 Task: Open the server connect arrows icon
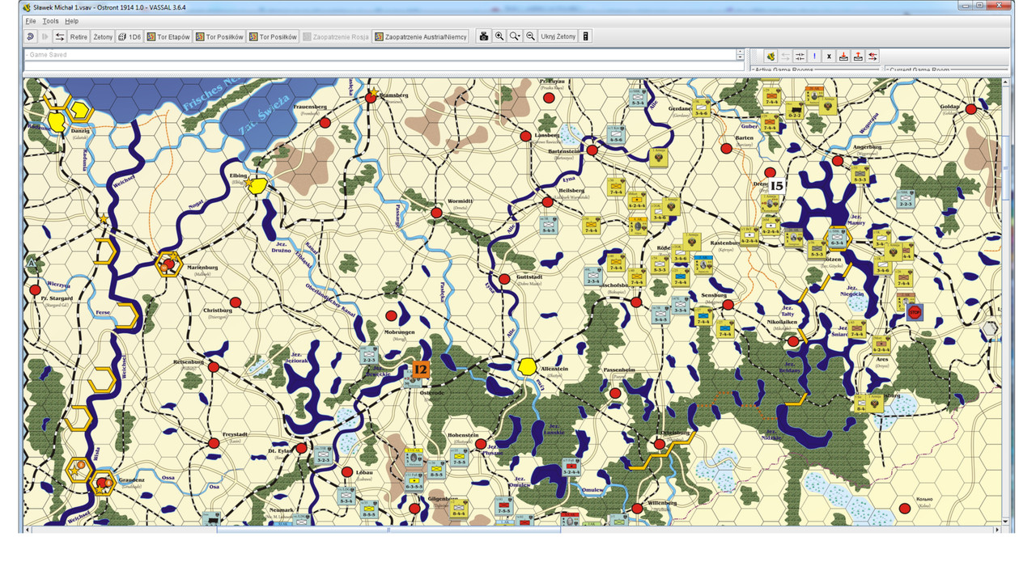pos(60,36)
